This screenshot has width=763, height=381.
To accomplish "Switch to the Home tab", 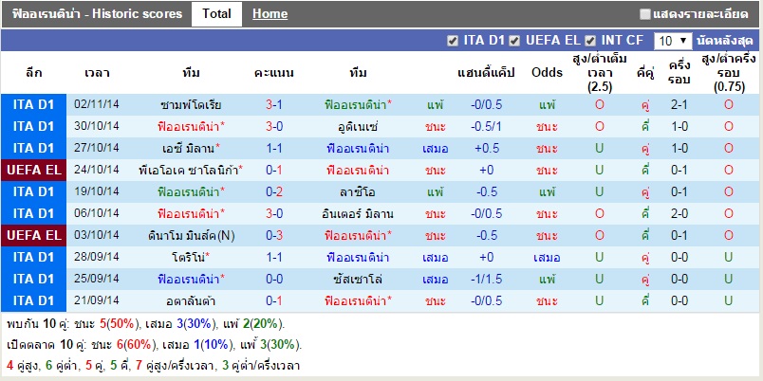I will tap(270, 14).
